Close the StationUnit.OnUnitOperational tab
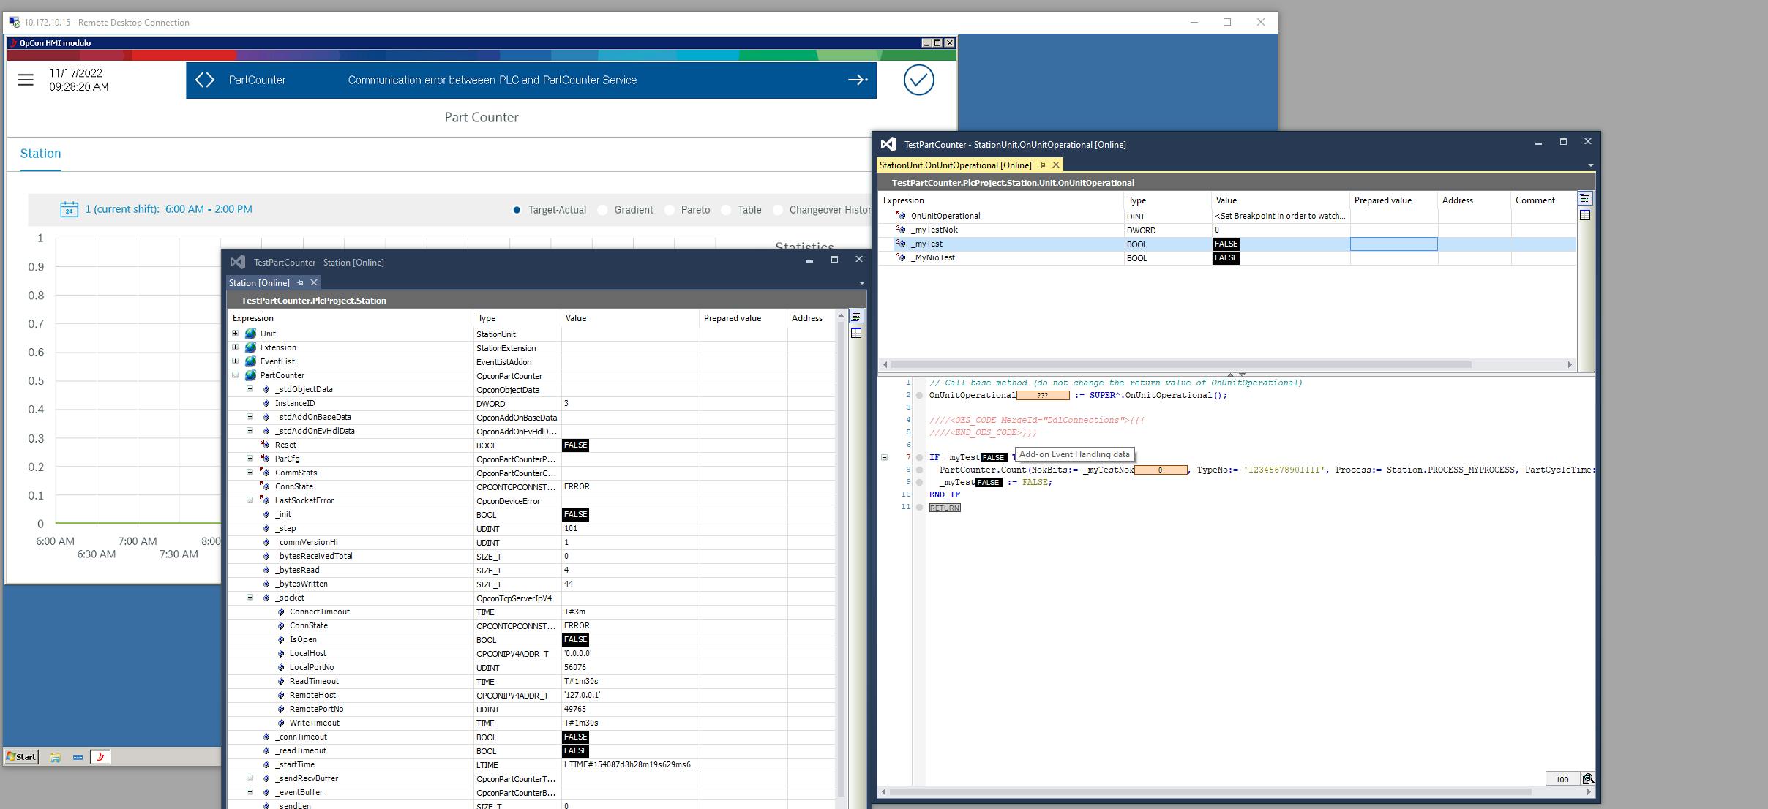1768x809 pixels. point(1055,165)
